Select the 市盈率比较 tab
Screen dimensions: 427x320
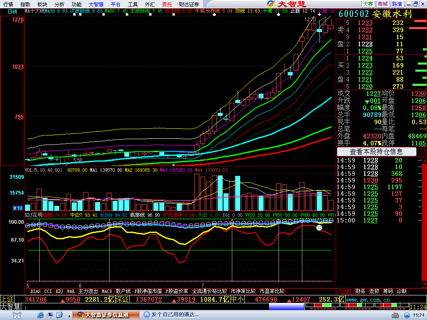[272, 291]
